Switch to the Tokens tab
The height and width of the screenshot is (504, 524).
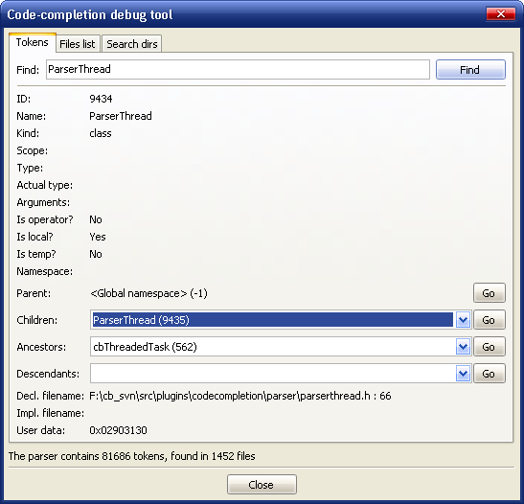coord(32,42)
